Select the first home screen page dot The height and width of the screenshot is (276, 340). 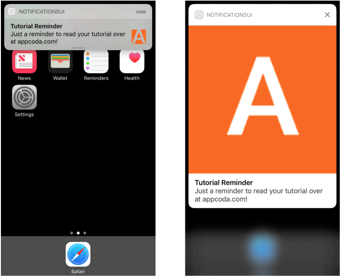click(71, 233)
